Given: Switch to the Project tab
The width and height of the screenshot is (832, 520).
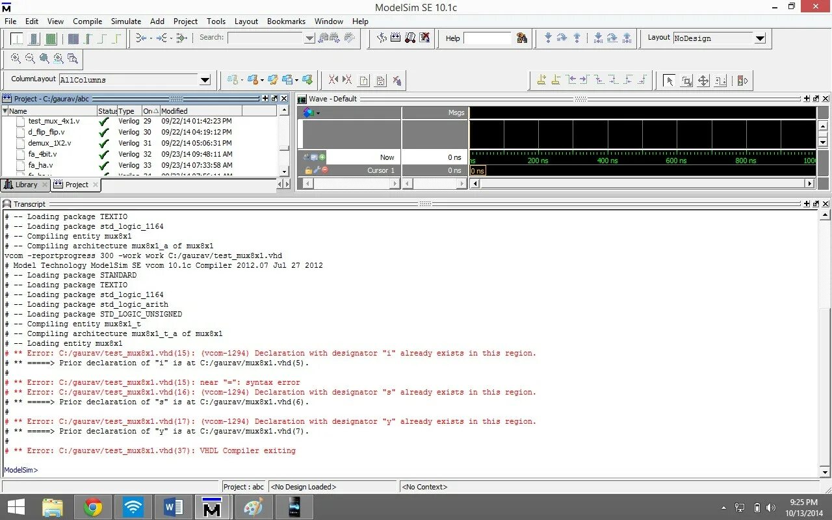Looking at the screenshot, I should point(76,185).
